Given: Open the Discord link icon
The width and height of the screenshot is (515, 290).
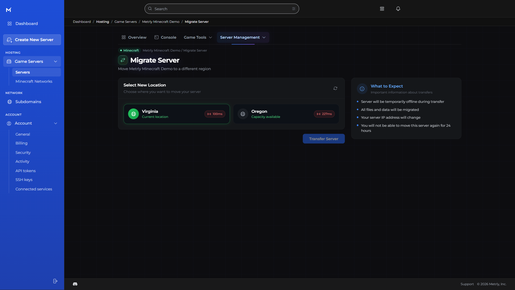Looking at the screenshot, I should (75, 284).
